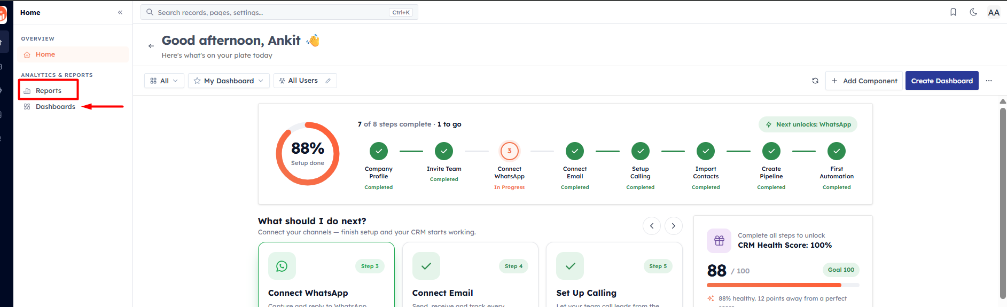Screen dimensions: 1007x307
Task: Click the Setup Calling completed check icon
Action: (641, 151)
